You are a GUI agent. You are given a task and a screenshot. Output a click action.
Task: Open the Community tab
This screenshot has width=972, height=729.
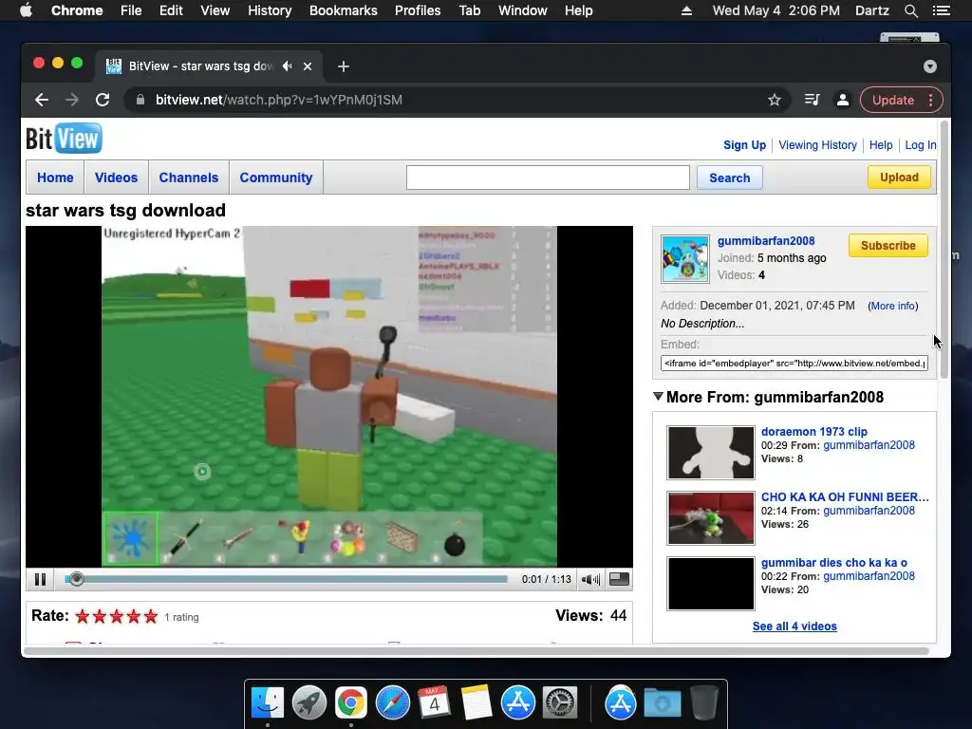pos(276,178)
